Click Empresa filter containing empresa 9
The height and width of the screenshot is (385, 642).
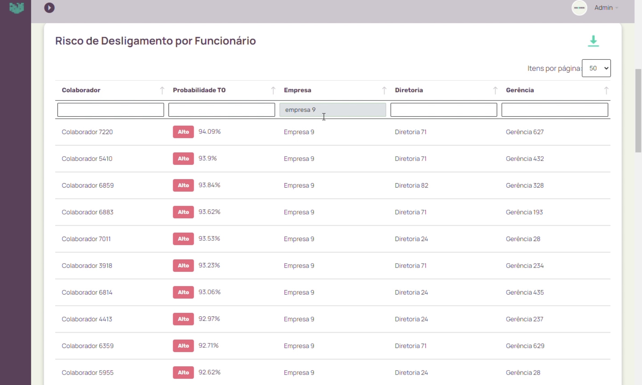[x=333, y=110]
